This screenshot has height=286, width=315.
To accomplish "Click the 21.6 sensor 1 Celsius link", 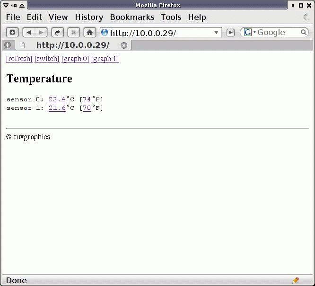I will [x=57, y=108].
